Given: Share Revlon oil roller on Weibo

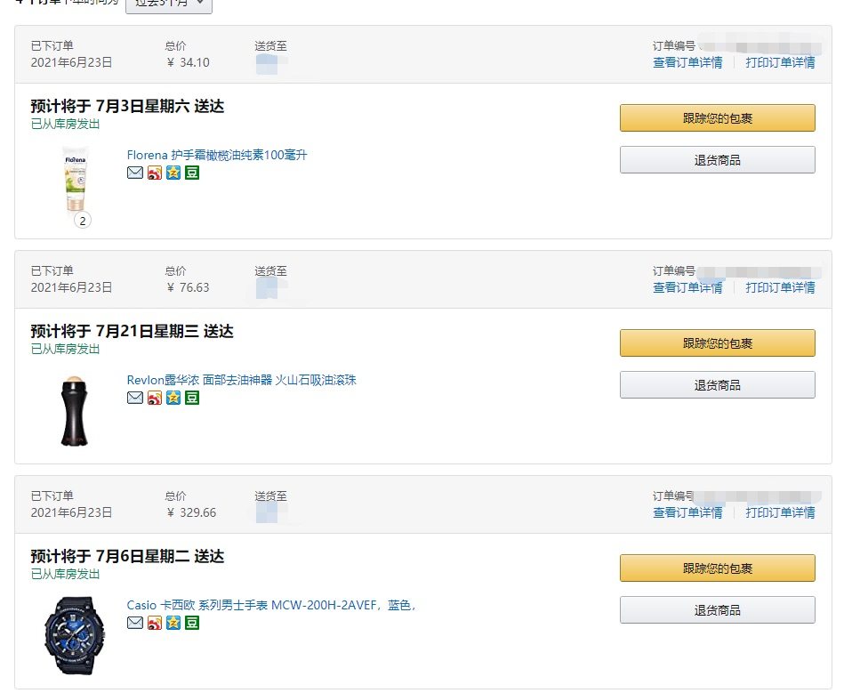Looking at the screenshot, I should pyautogui.click(x=154, y=398).
